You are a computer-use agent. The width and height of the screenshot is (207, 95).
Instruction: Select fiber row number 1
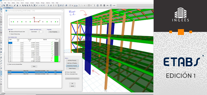pyautogui.click(x=10, y=43)
